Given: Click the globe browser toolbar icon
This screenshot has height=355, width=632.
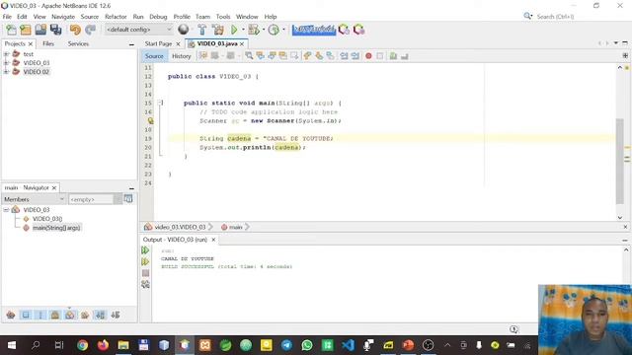Looking at the screenshot, I should coord(184,30).
